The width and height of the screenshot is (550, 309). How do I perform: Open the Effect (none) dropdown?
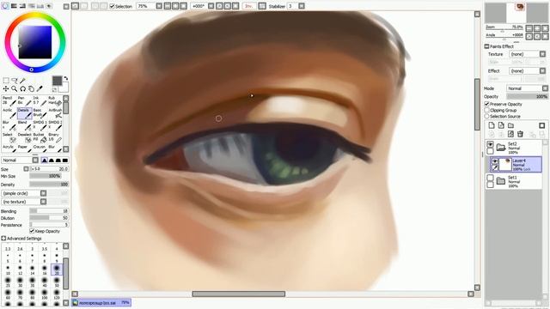527,70
